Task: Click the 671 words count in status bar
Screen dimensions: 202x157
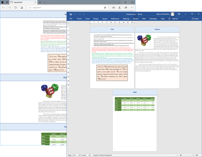Action: click(x=82, y=155)
